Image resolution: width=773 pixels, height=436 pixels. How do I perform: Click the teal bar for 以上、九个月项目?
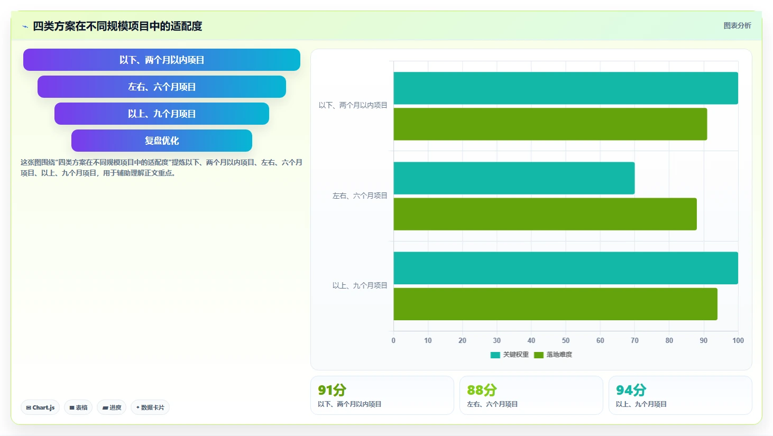tap(566, 268)
